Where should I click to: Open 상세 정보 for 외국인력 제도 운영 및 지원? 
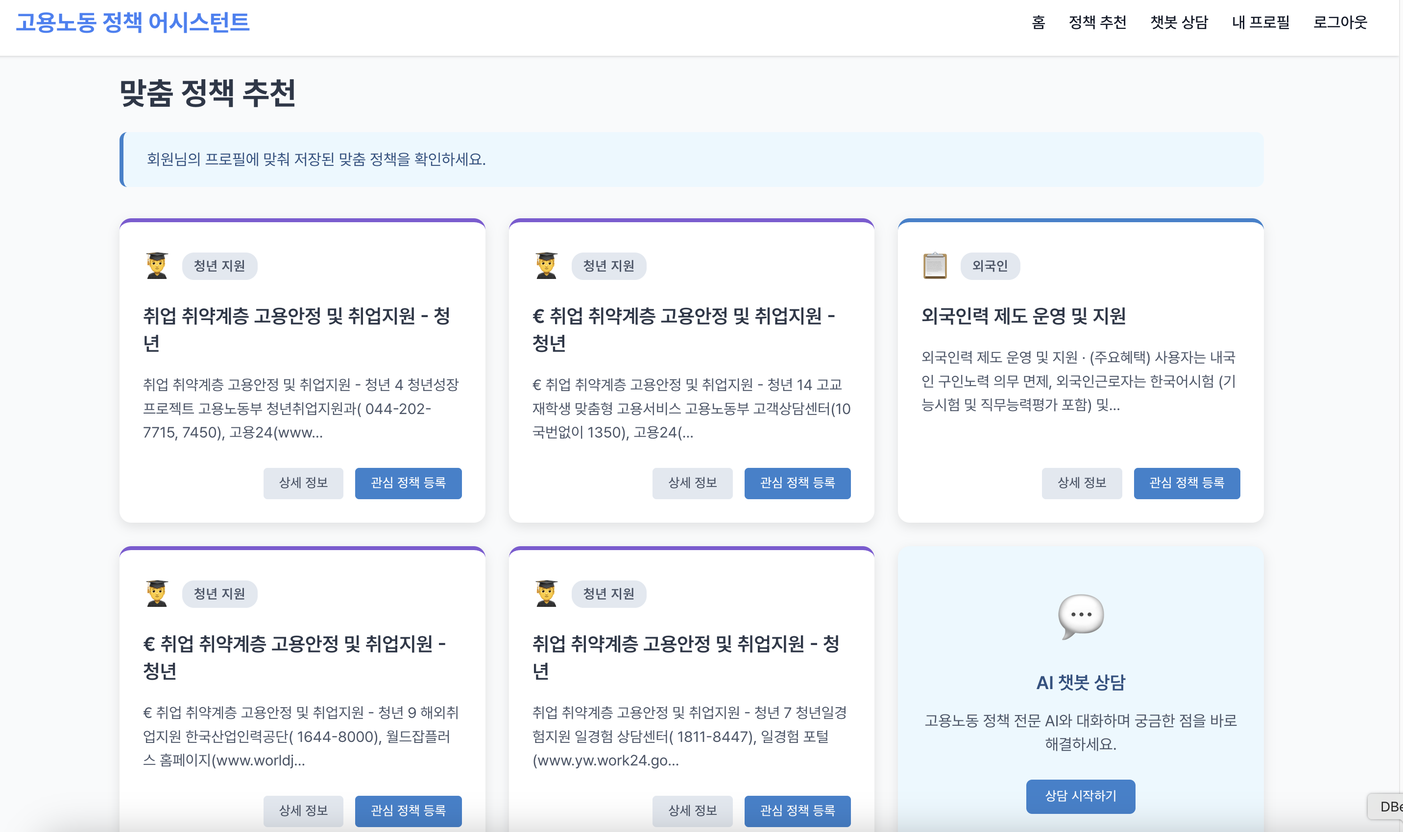(x=1082, y=483)
